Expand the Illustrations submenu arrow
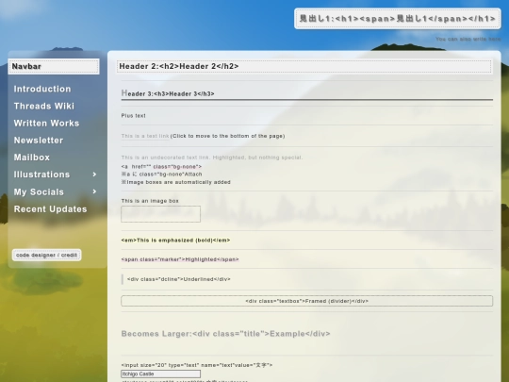Screen dimensions: 509x382 (94, 174)
